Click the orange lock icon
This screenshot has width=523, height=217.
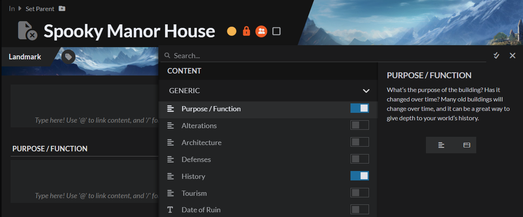[x=246, y=31]
